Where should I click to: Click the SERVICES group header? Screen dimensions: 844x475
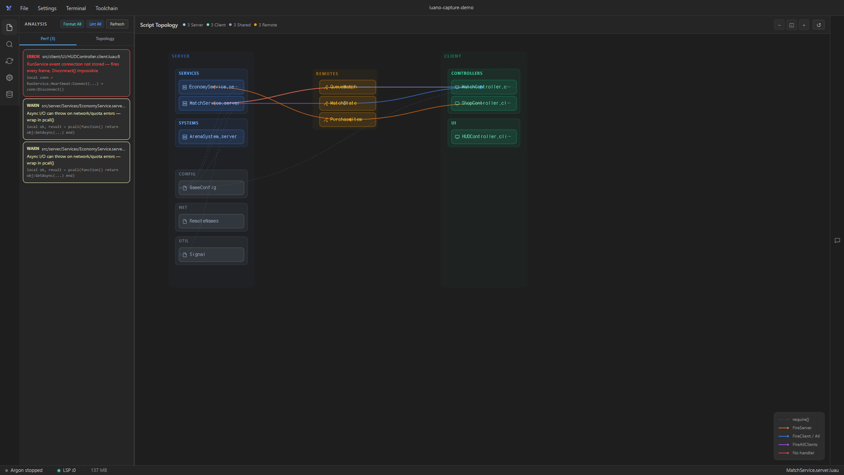[x=189, y=73]
